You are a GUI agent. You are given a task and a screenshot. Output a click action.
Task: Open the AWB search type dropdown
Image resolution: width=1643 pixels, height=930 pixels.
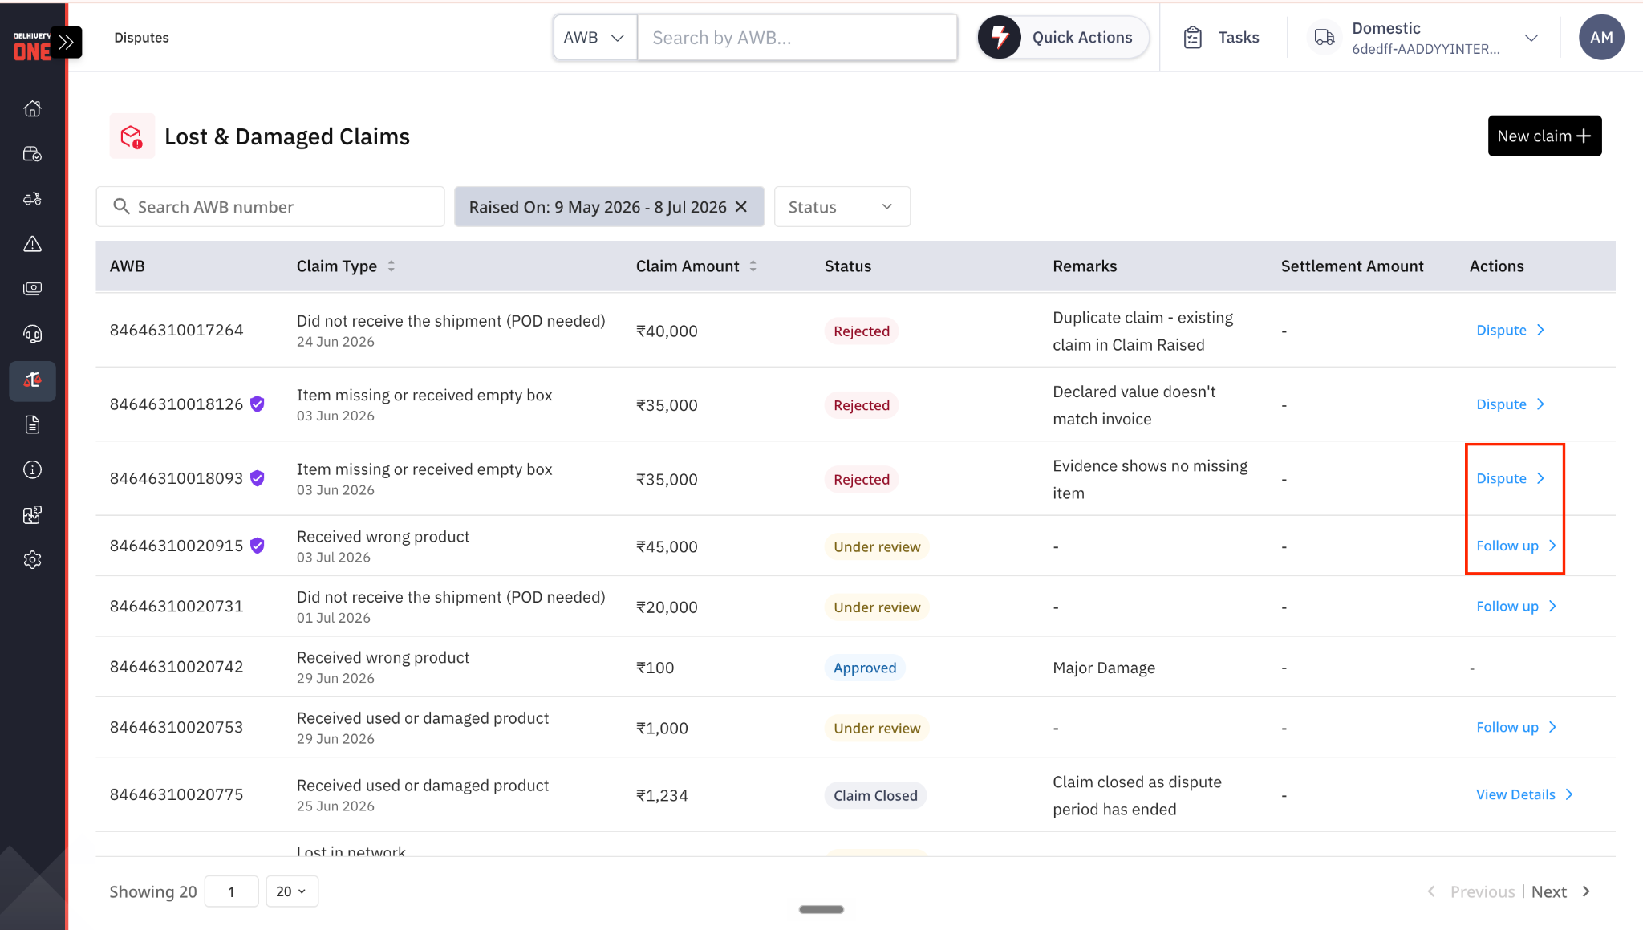(x=594, y=38)
